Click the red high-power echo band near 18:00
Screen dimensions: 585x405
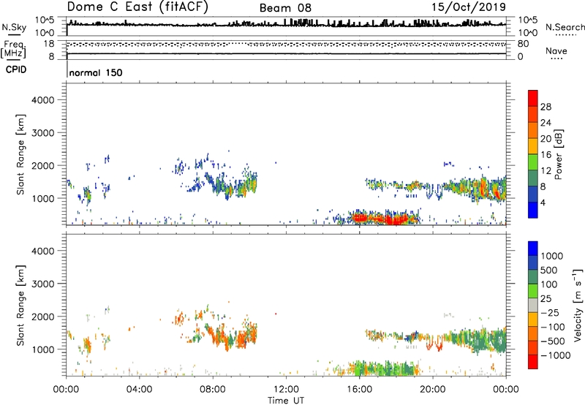click(x=385, y=218)
